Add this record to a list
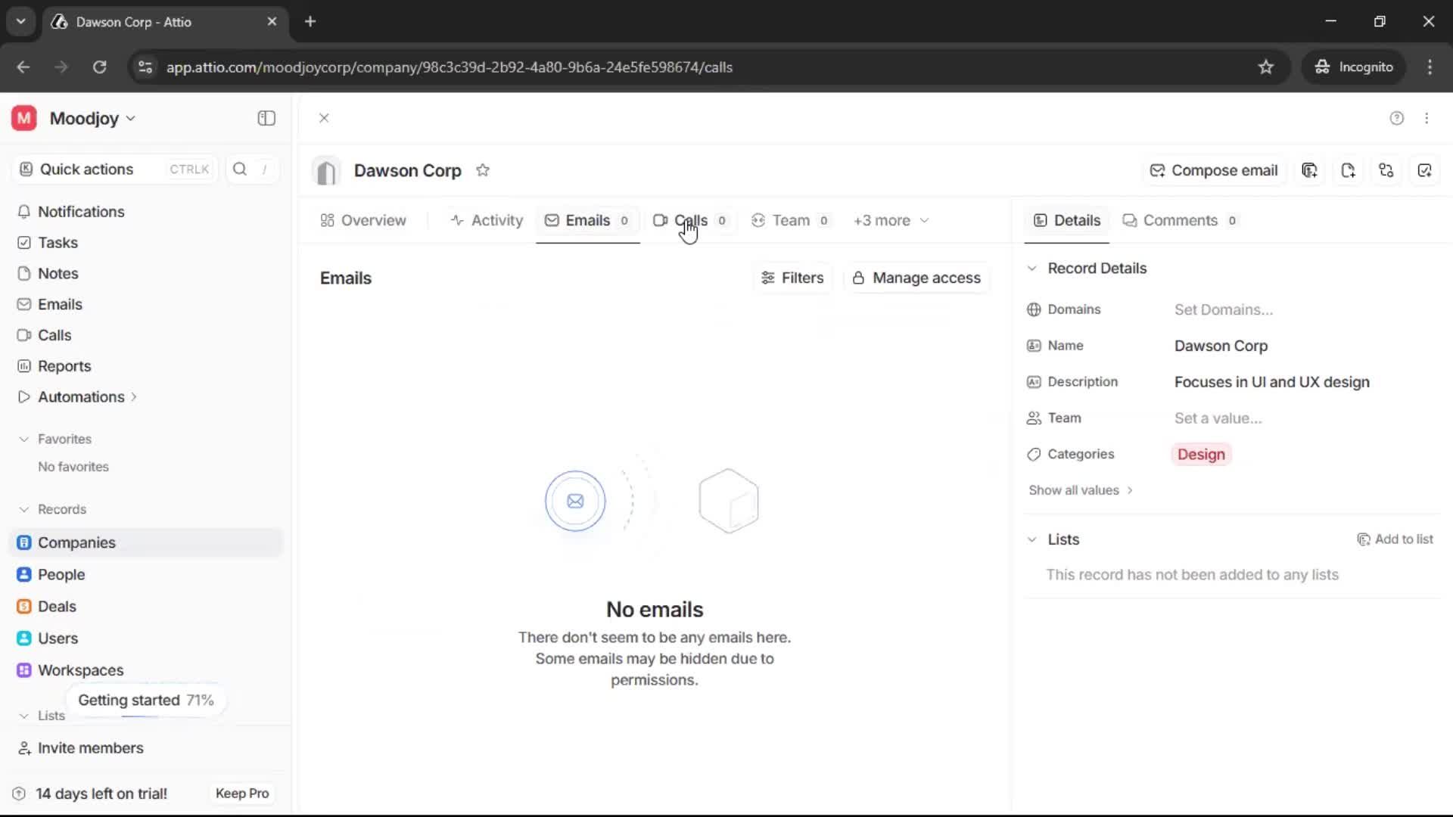The width and height of the screenshot is (1453, 817). tap(1396, 539)
